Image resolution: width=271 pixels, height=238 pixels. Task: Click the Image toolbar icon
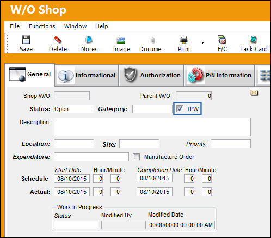(x=121, y=40)
